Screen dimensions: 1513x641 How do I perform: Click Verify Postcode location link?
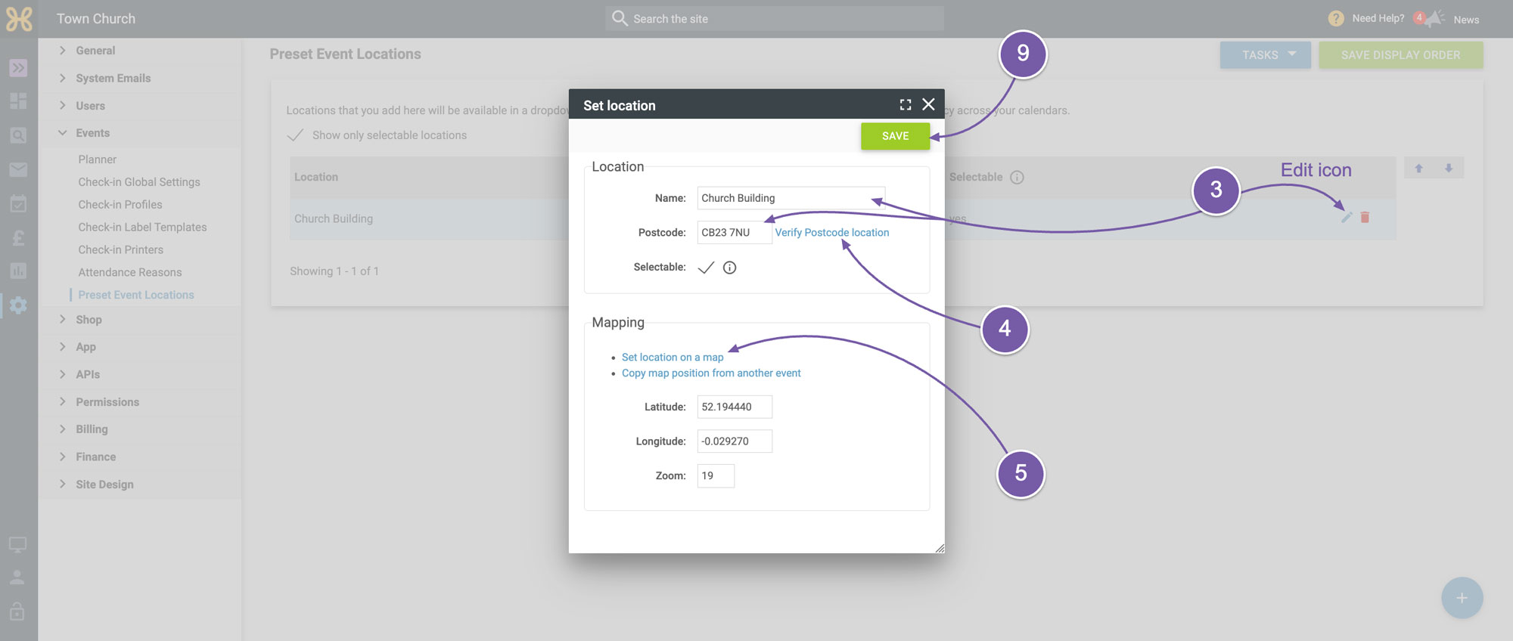tap(832, 233)
